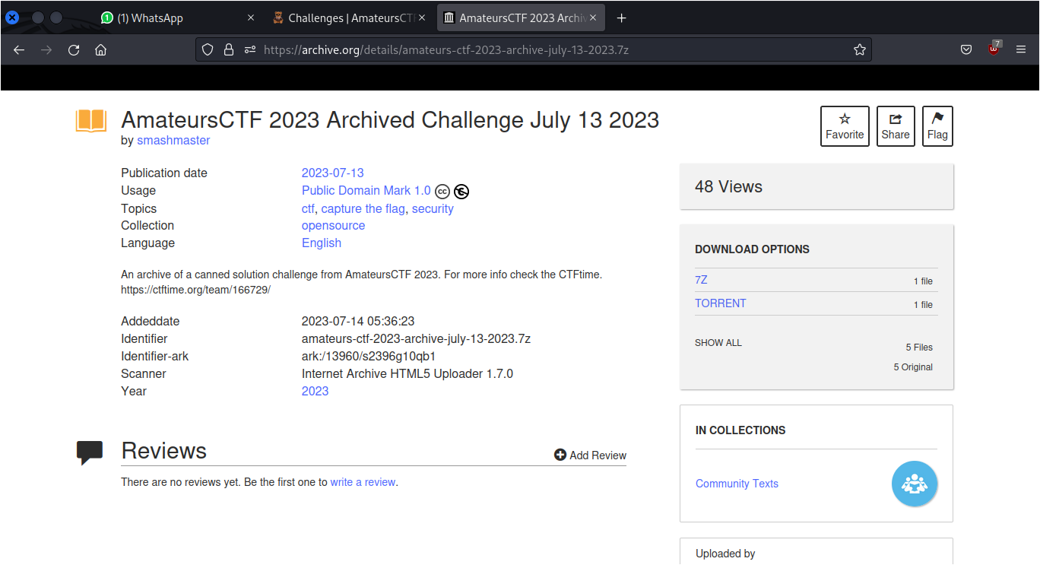Open the Firefox hamburger menu

[x=1022, y=50]
